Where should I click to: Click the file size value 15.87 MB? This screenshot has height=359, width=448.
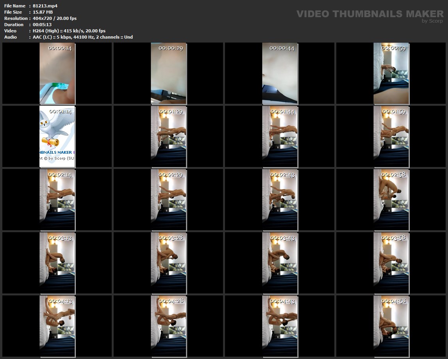pyautogui.click(x=43, y=12)
